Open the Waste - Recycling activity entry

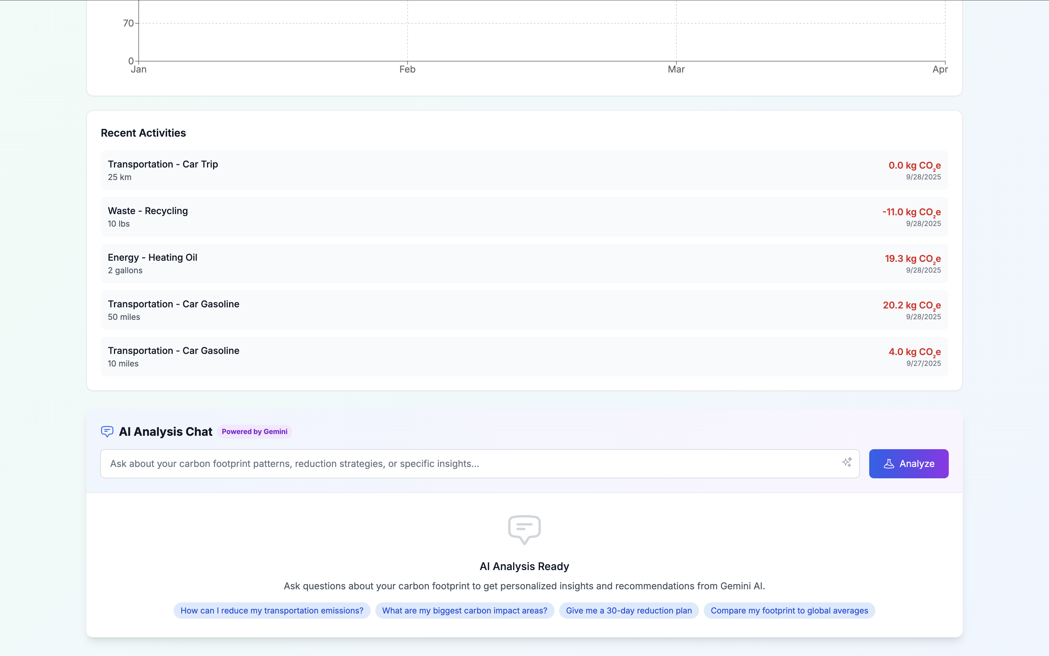point(524,217)
